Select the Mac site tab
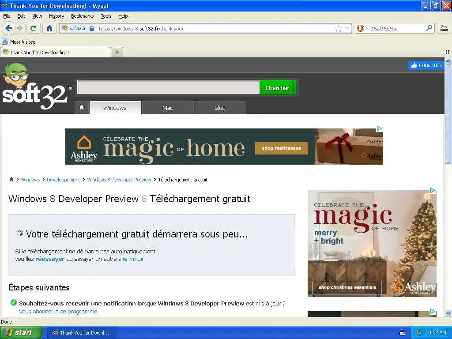The height and width of the screenshot is (339, 452). tap(167, 108)
